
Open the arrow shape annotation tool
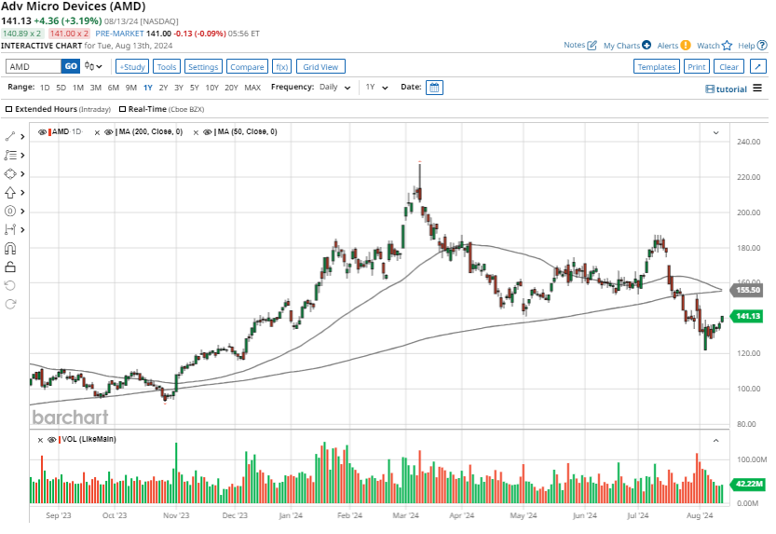[x=11, y=192]
